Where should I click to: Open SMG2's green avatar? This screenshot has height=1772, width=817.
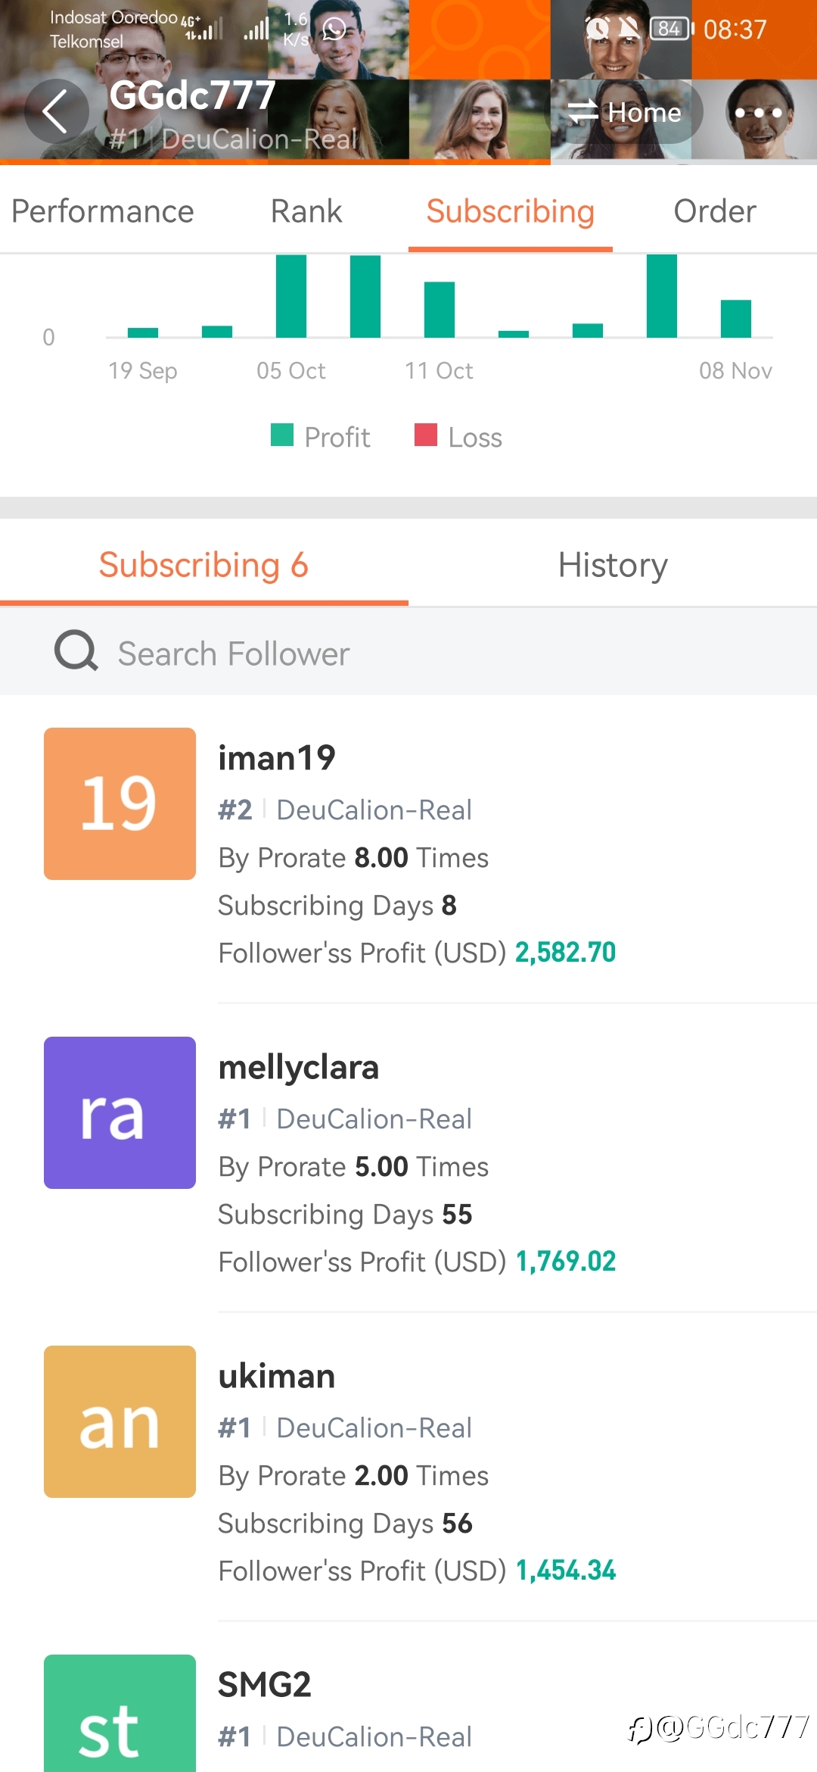point(120,1713)
